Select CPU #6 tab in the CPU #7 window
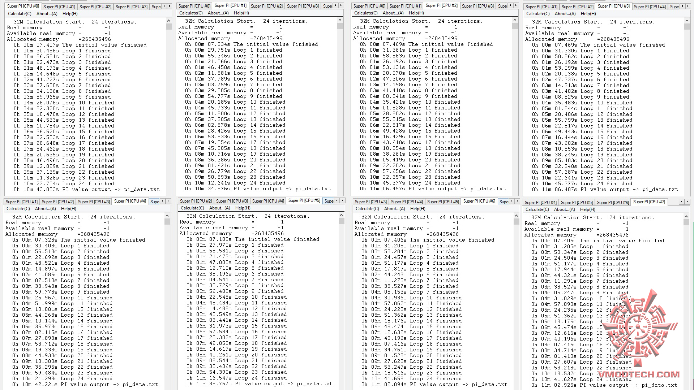 [613, 203]
